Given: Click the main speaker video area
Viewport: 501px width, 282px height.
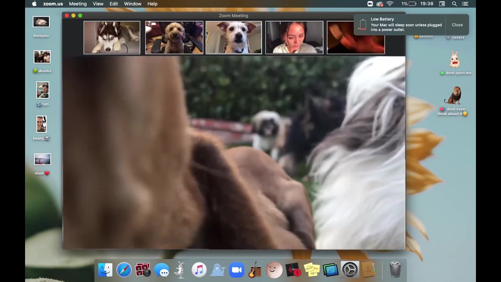Looking at the screenshot, I should [234, 153].
